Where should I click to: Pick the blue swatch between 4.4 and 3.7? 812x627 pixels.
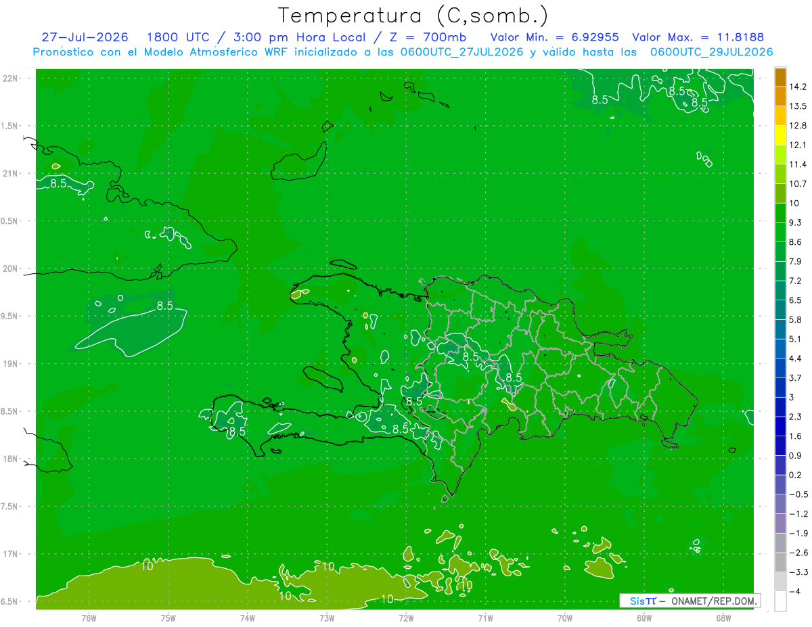[780, 369]
